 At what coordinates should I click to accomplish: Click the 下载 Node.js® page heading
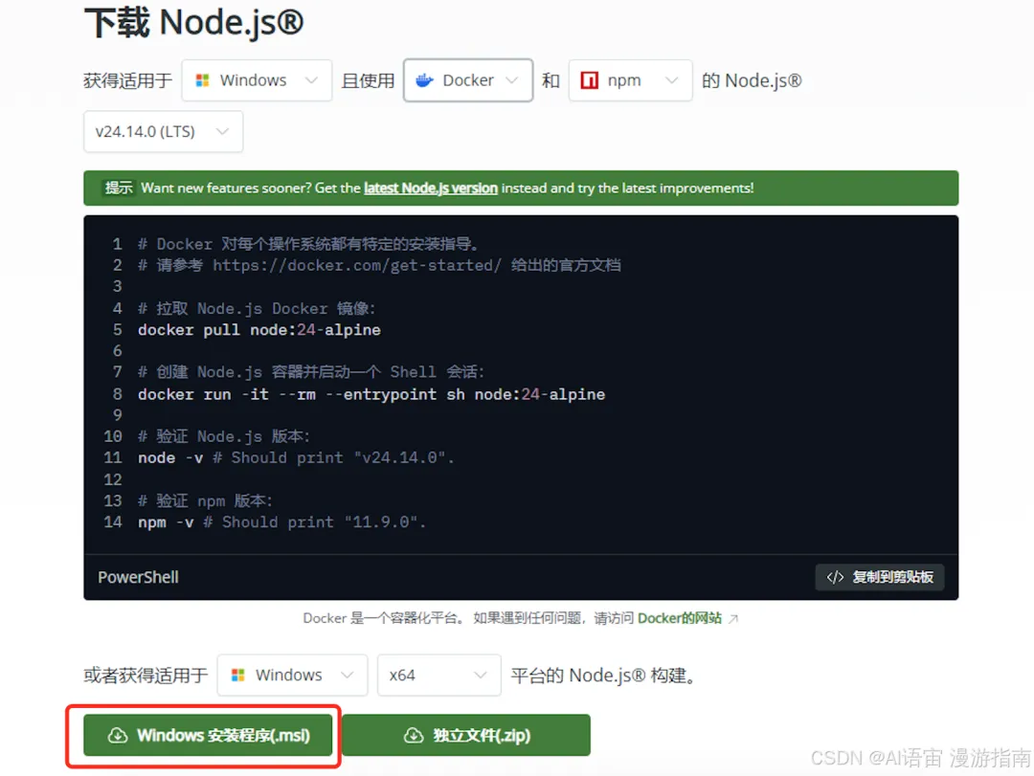pyautogui.click(x=193, y=22)
